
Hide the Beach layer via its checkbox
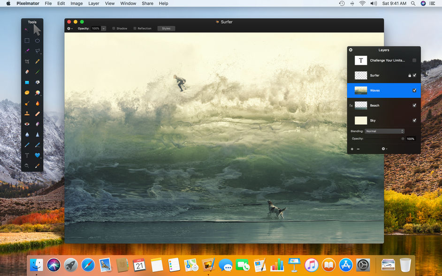pyautogui.click(x=414, y=105)
